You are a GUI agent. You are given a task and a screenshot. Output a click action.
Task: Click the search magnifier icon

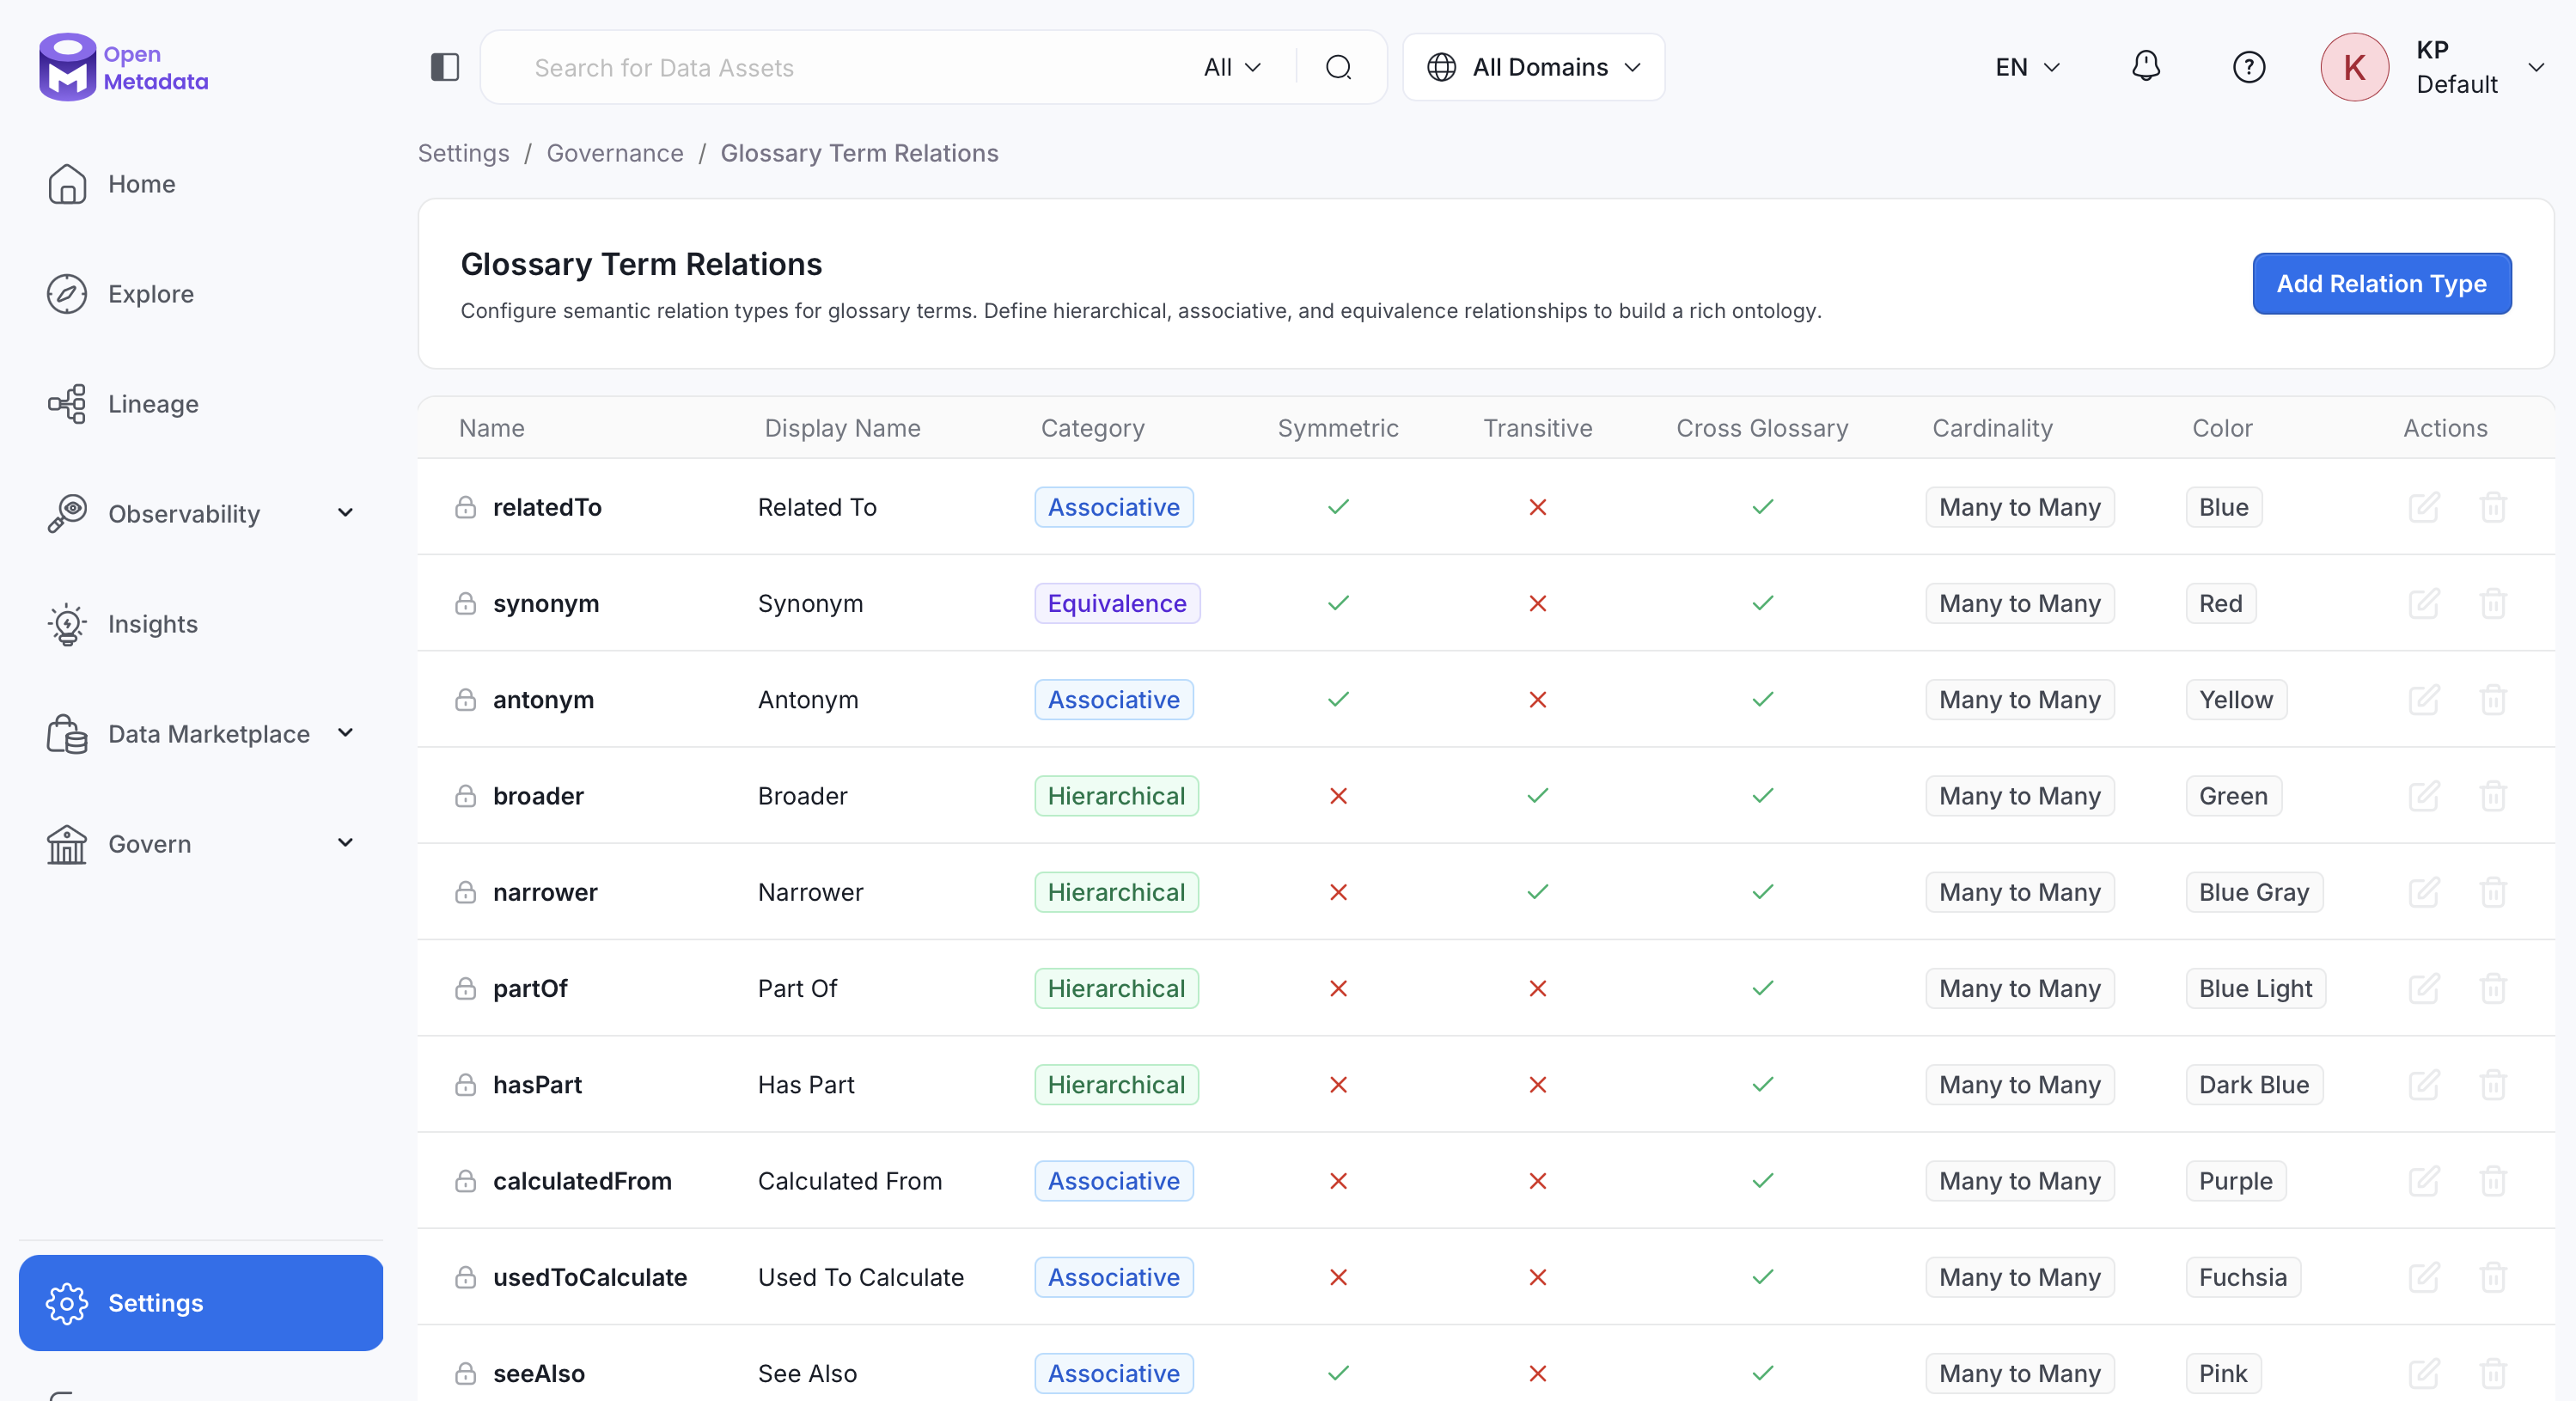[x=1338, y=67]
